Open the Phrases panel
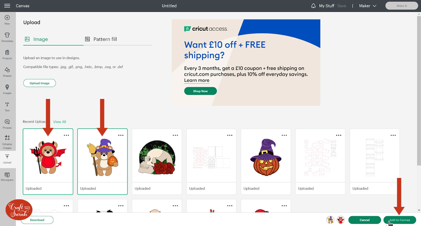Image resolution: width=421 pixels, height=226 pixels. pos(7,124)
